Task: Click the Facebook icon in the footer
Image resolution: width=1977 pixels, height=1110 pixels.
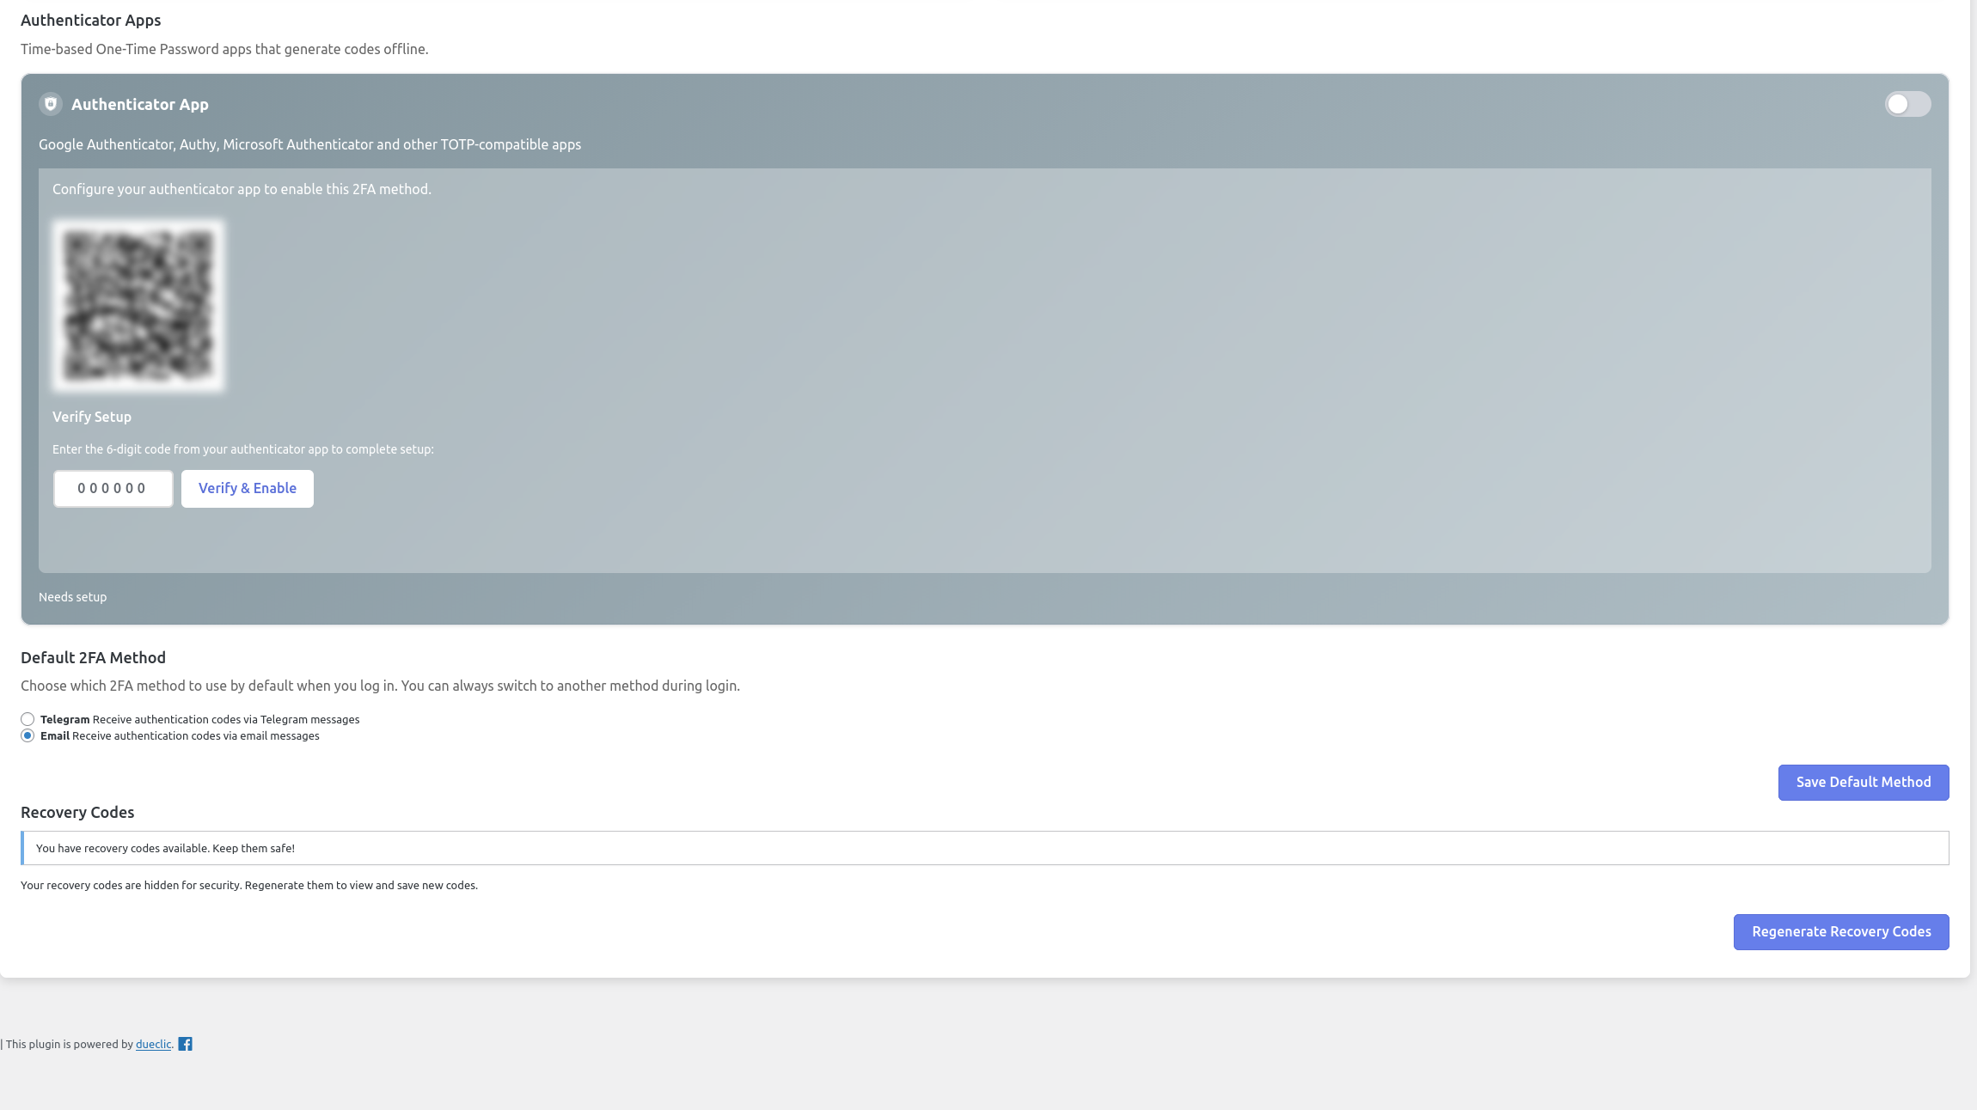Action: coord(186,1043)
